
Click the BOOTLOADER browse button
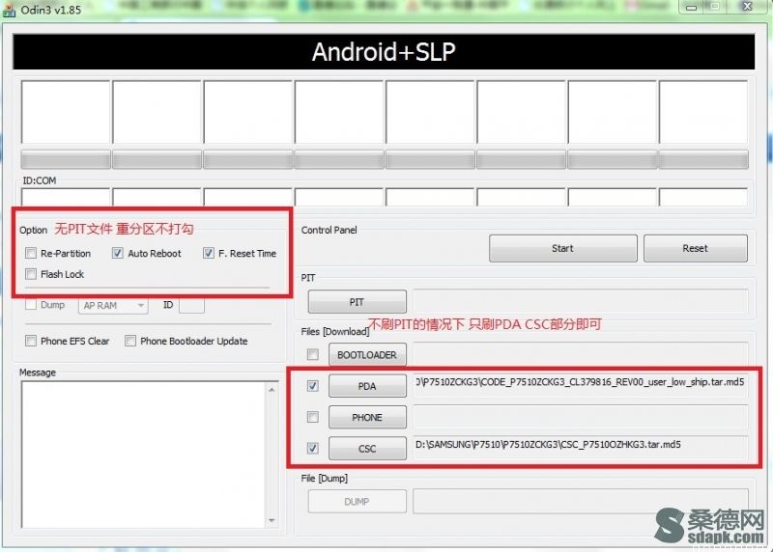(x=367, y=354)
